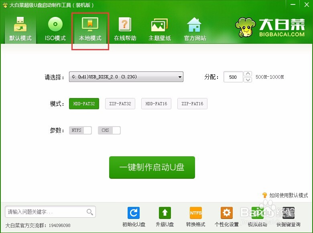Open 主题壁纸 wallpaper icon
The height and width of the screenshot is (233, 313).
(x=160, y=29)
